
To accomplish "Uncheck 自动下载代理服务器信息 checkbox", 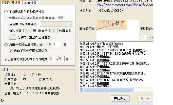I will pyautogui.click(x=11, y=51).
